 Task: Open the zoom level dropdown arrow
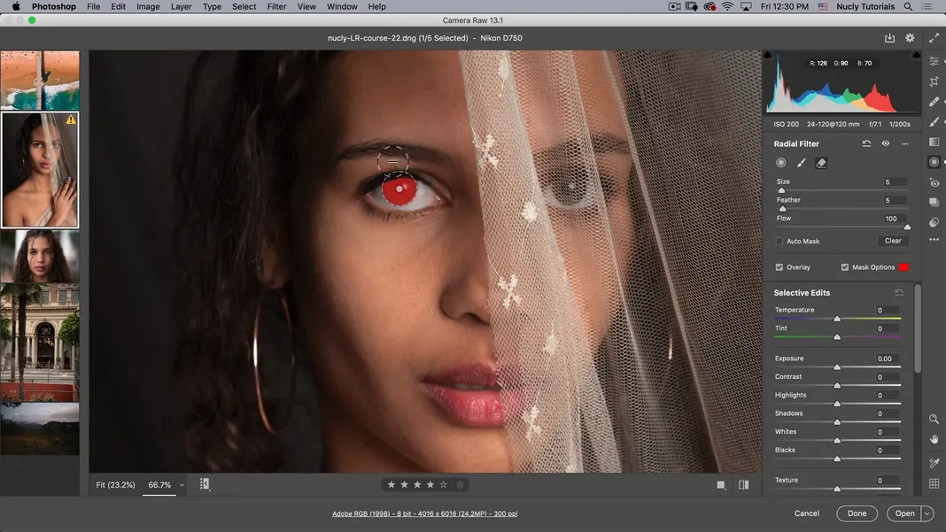click(x=182, y=485)
